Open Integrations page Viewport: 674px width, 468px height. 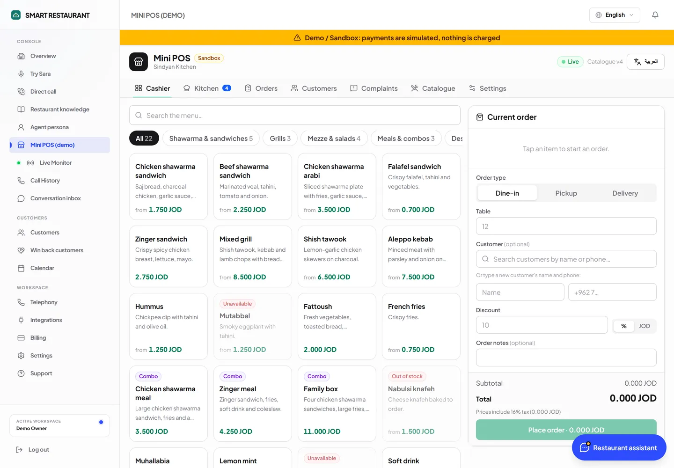coord(60,320)
